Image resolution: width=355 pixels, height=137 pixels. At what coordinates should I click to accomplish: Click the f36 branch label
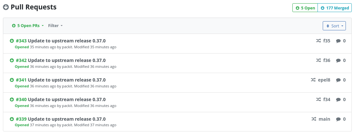327,61
